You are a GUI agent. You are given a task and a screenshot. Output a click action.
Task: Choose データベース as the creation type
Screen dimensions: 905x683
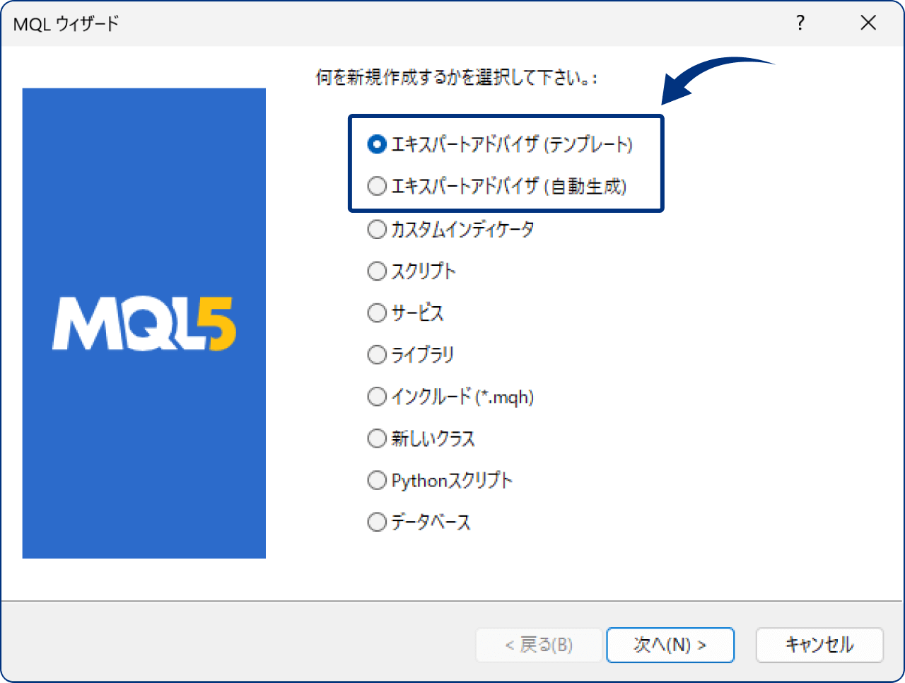click(x=378, y=522)
